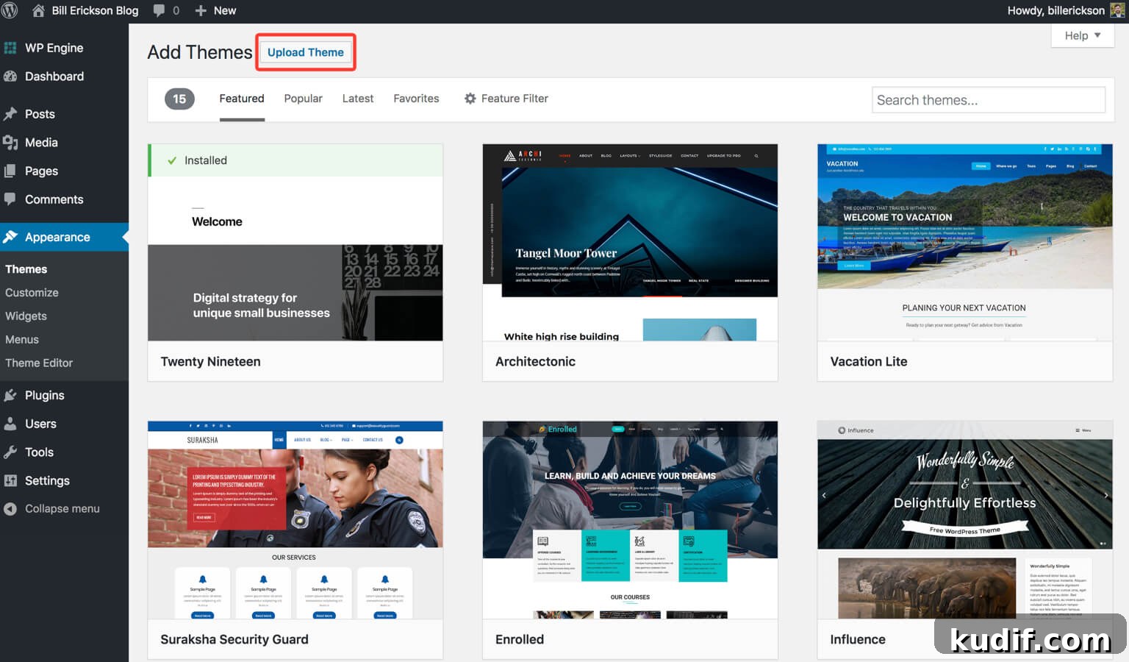Expand the Help dropdown

pos(1083,35)
